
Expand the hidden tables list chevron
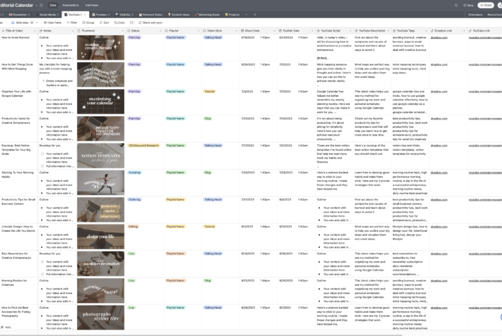[246, 14]
